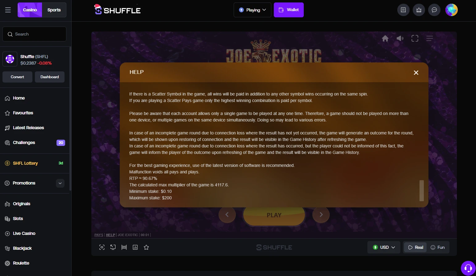Open live stats chart icon below game
This screenshot has height=276, width=476.
point(135,247)
